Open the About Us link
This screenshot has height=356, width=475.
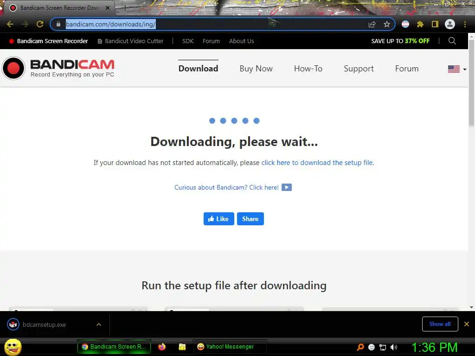(241, 41)
